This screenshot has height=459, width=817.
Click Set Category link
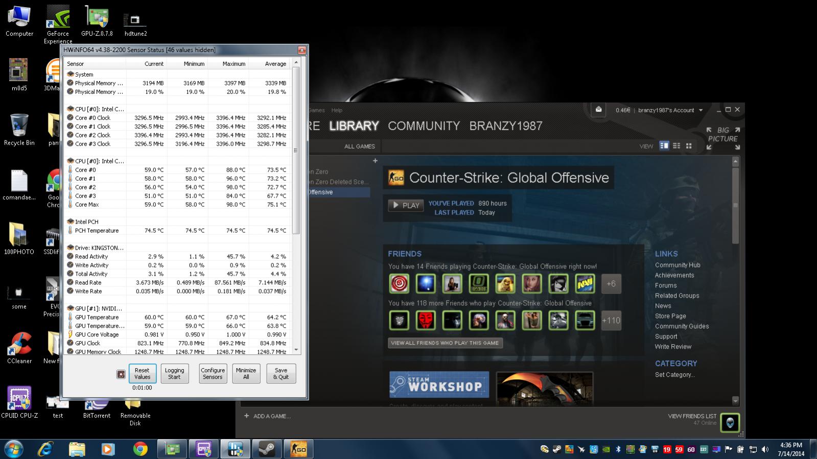(x=674, y=375)
